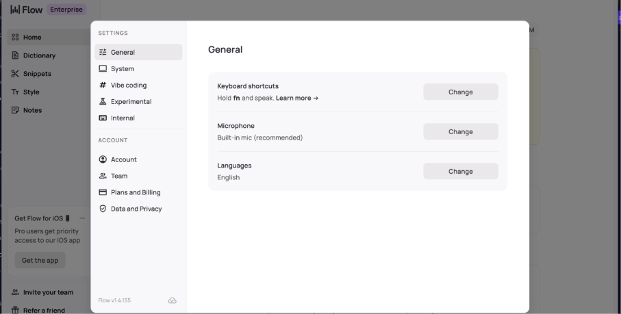Click the General sliders icon in settings

click(103, 52)
